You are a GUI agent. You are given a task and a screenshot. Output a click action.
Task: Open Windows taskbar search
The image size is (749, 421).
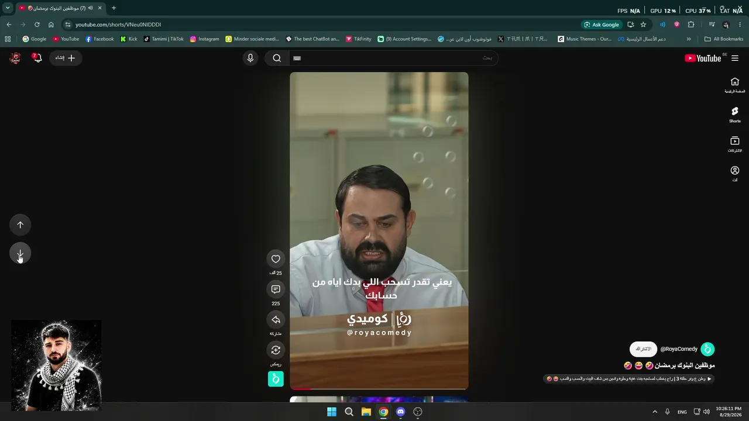click(349, 412)
